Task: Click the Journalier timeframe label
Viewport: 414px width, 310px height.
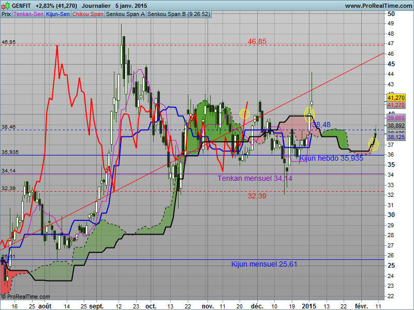Action: (x=96, y=6)
